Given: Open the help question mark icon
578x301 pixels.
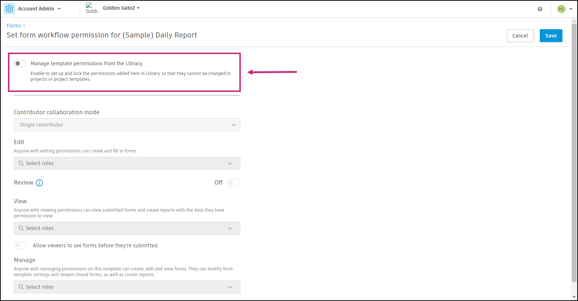Looking at the screenshot, I should click(x=540, y=9).
